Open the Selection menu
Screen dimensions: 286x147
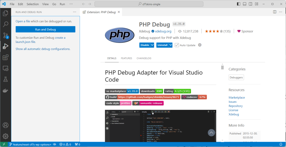tap(33, 4)
